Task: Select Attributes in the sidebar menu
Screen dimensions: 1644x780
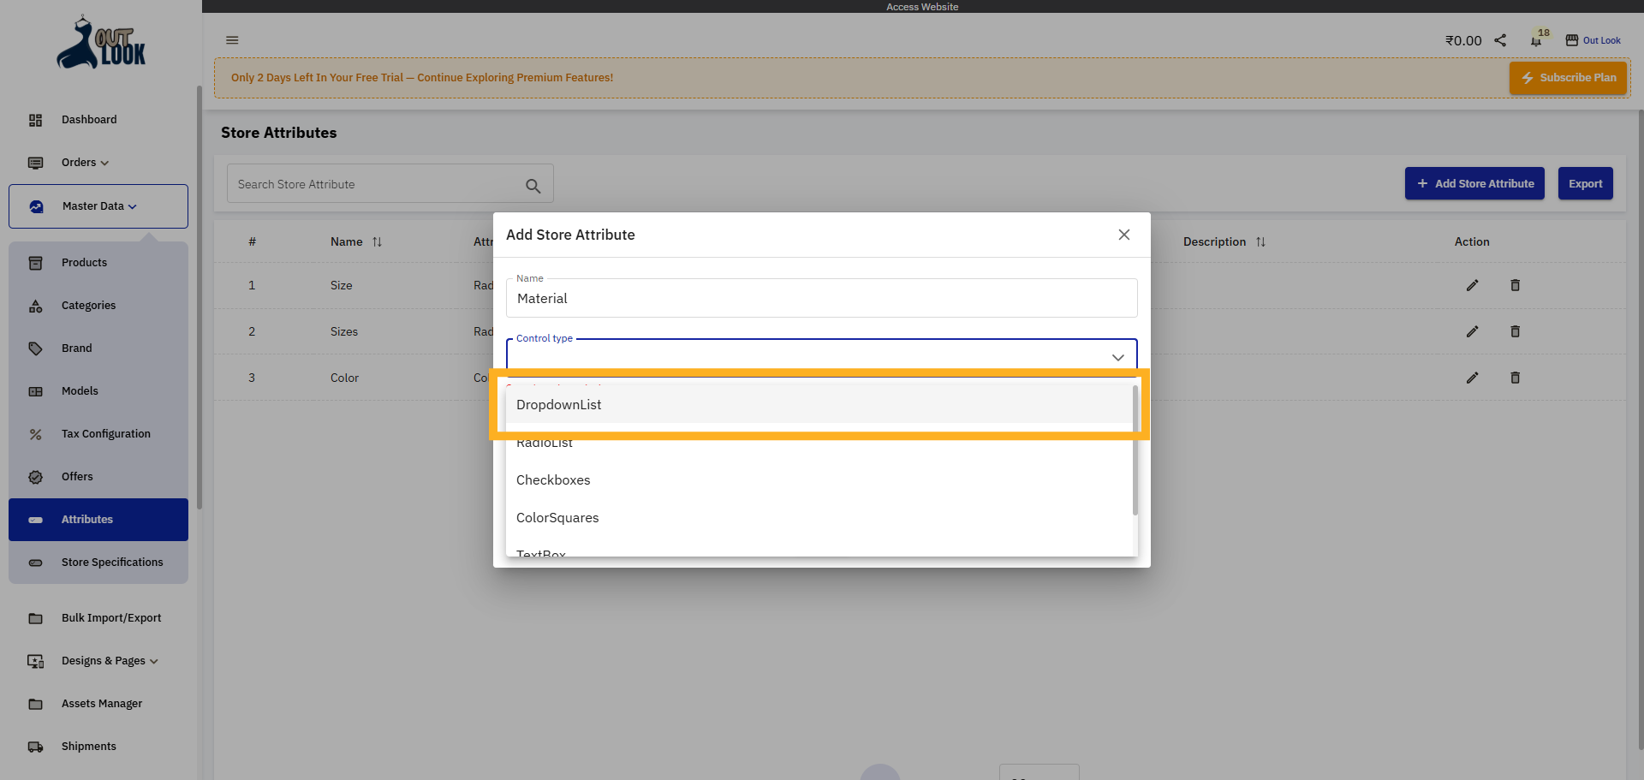Action: click(86, 519)
